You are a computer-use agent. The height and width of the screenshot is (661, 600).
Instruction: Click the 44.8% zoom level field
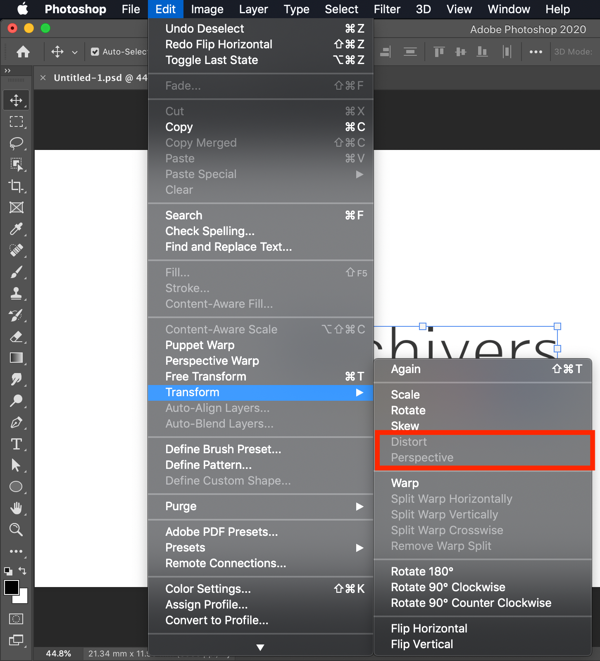coord(58,654)
